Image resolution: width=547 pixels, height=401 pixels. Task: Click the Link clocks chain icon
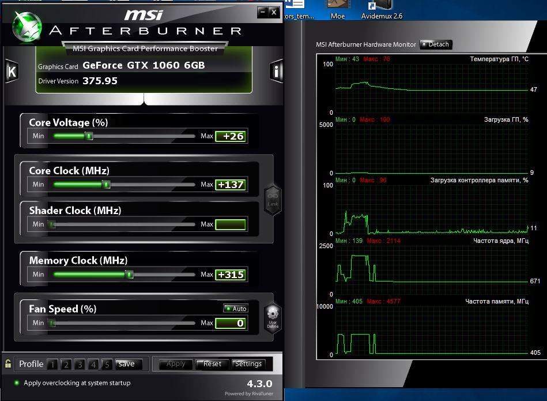273,200
